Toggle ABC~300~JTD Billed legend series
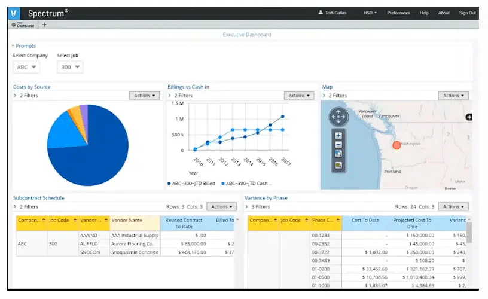 pyautogui.click(x=191, y=184)
